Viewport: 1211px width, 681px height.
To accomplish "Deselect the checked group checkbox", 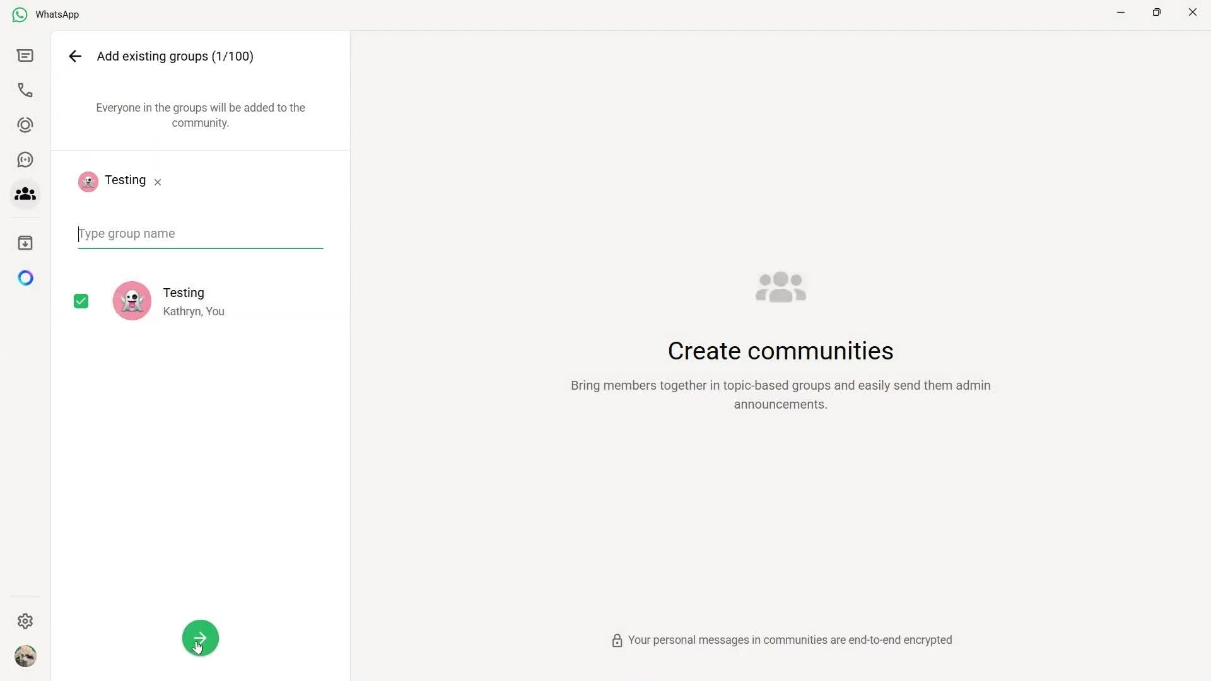I will 81,301.
